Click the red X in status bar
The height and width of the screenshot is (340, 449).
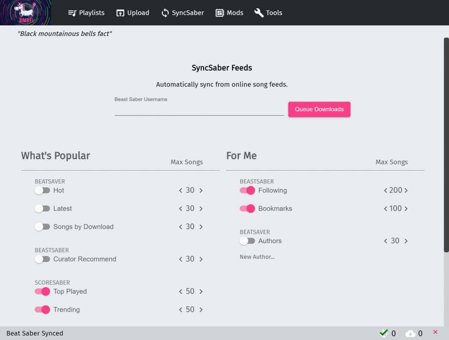coord(435,332)
